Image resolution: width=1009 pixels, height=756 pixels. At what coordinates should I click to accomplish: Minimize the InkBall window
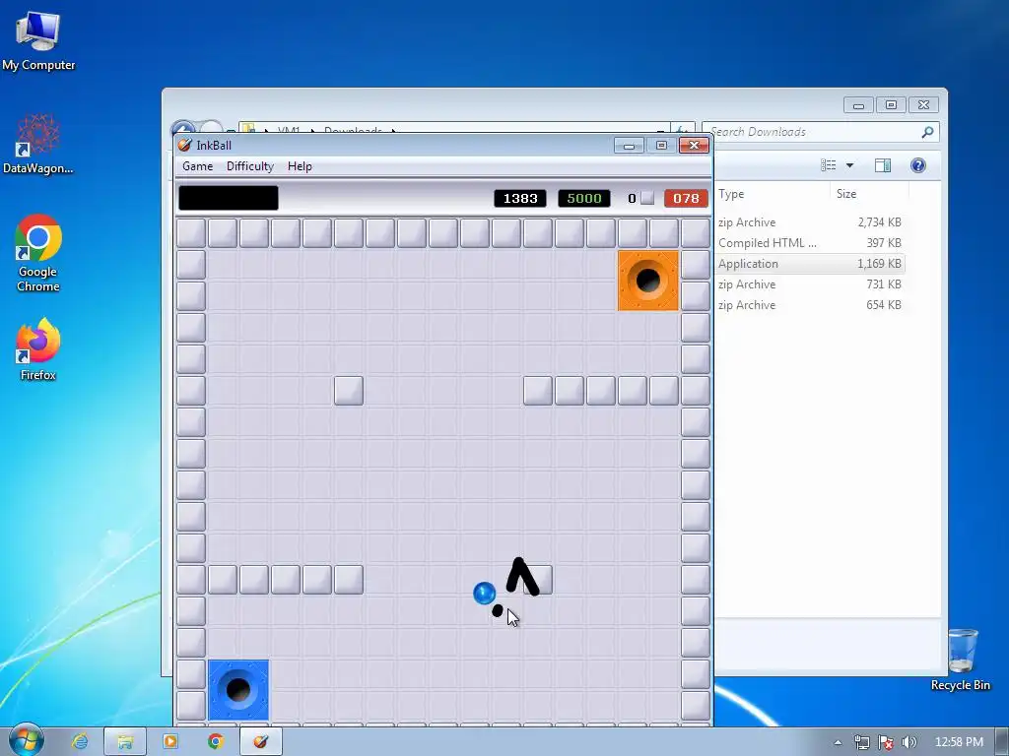pyautogui.click(x=629, y=146)
